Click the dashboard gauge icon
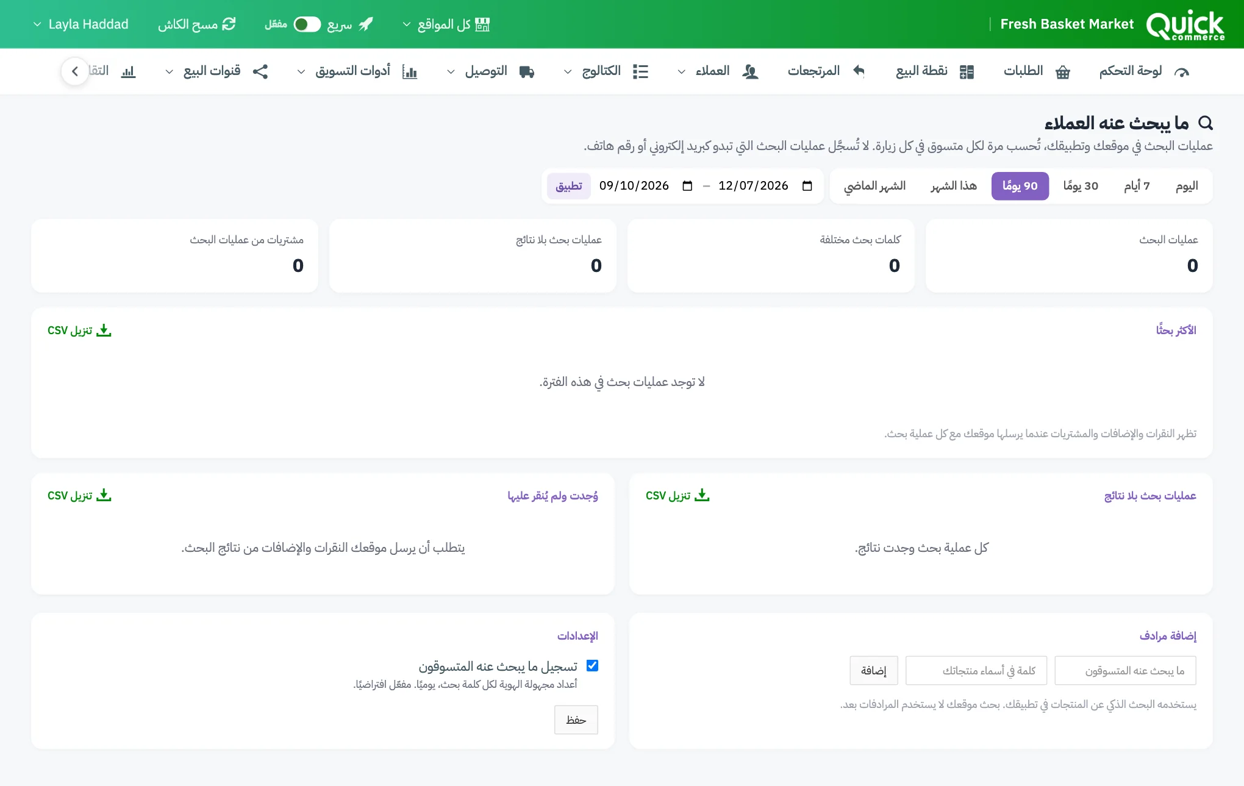1244x786 pixels. 1182,72
